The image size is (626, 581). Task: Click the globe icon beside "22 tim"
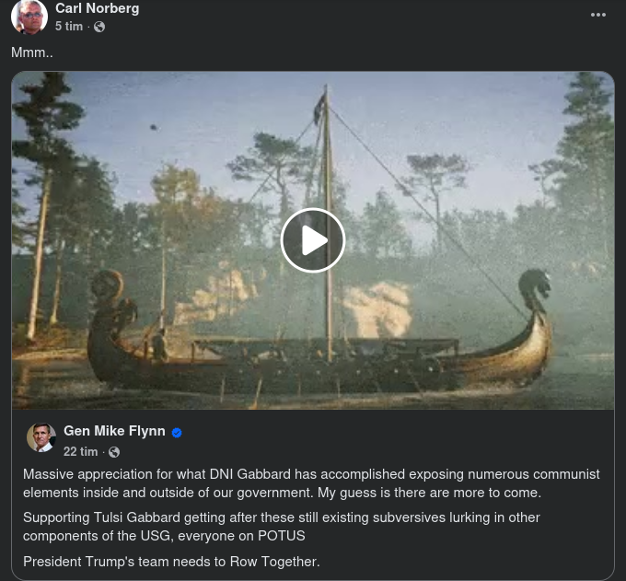[114, 452]
